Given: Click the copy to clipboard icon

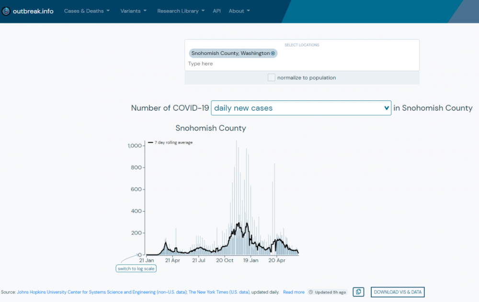Looking at the screenshot, I should [x=358, y=292].
